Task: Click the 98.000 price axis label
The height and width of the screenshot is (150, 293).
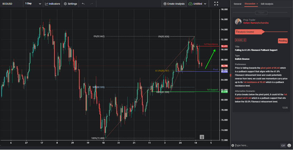Action: click(x=224, y=10)
